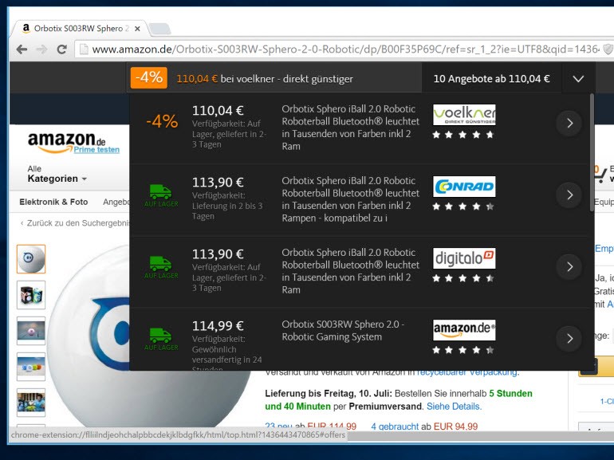Click the Amazon shopping cart icon
This screenshot has width=614, height=460.
(x=600, y=175)
